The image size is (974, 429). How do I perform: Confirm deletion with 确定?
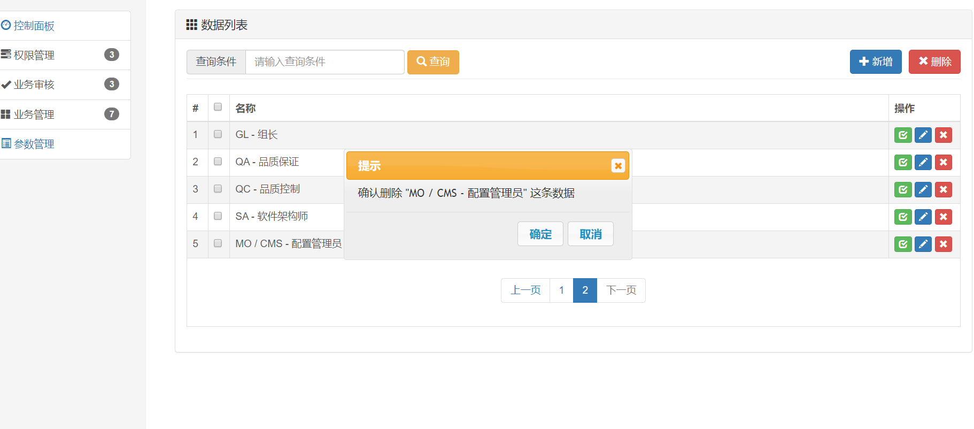click(540, 234)
